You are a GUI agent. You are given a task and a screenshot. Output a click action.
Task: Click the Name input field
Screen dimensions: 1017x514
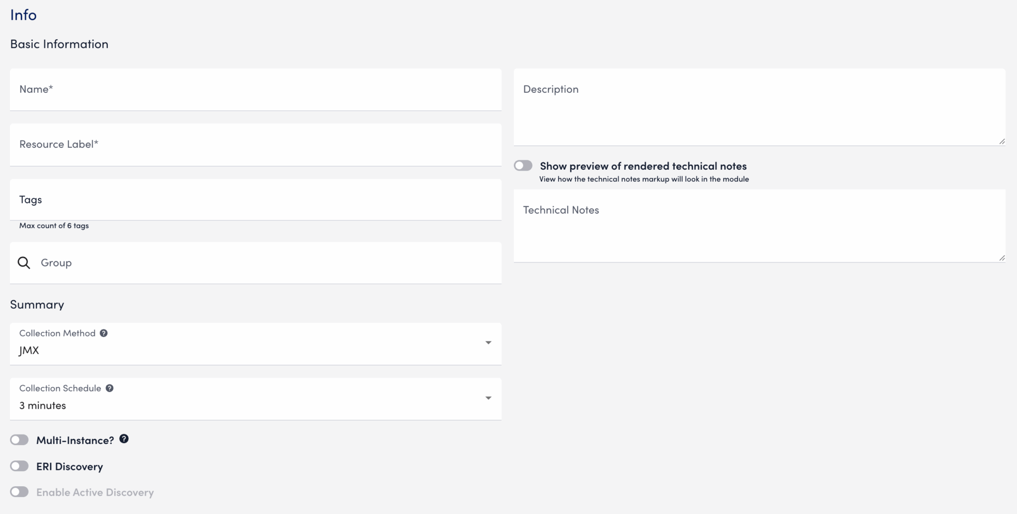255,90
